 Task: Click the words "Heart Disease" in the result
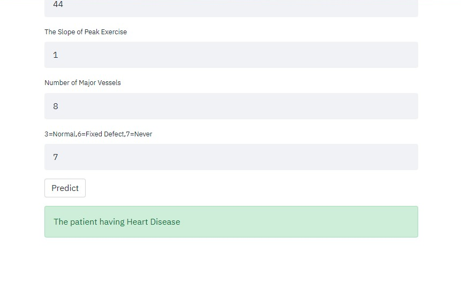tap(153, 222)
